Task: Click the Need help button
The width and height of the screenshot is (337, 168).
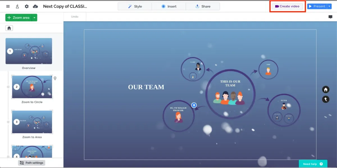Action: tap(313, 164)
